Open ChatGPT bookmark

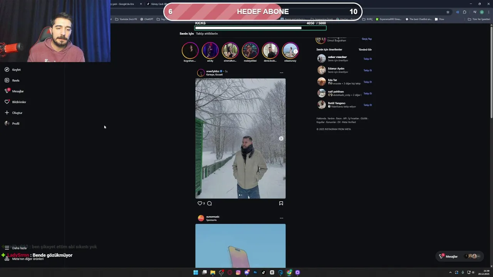(x=147, y=19)
